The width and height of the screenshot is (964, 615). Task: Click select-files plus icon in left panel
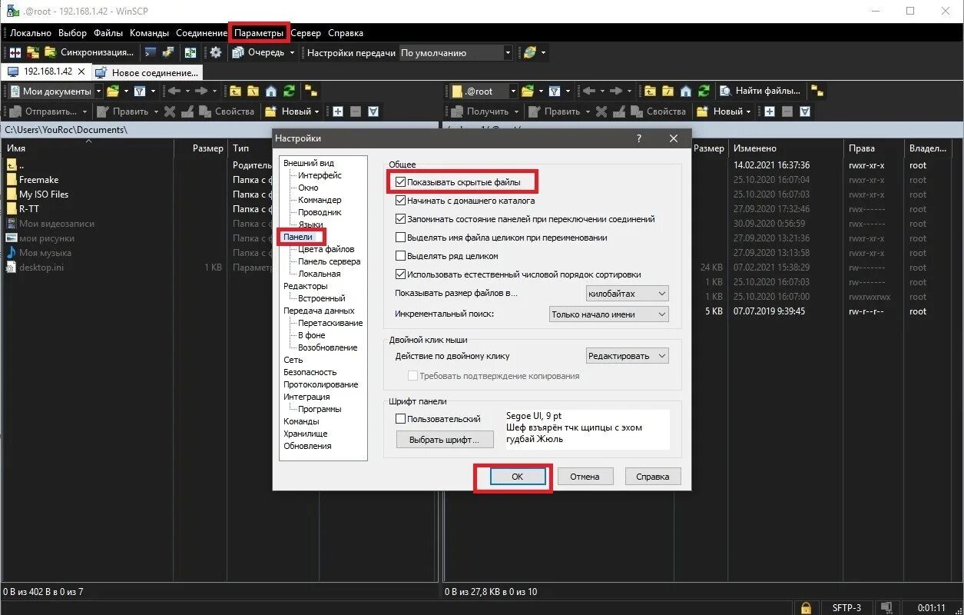(338, 111)
